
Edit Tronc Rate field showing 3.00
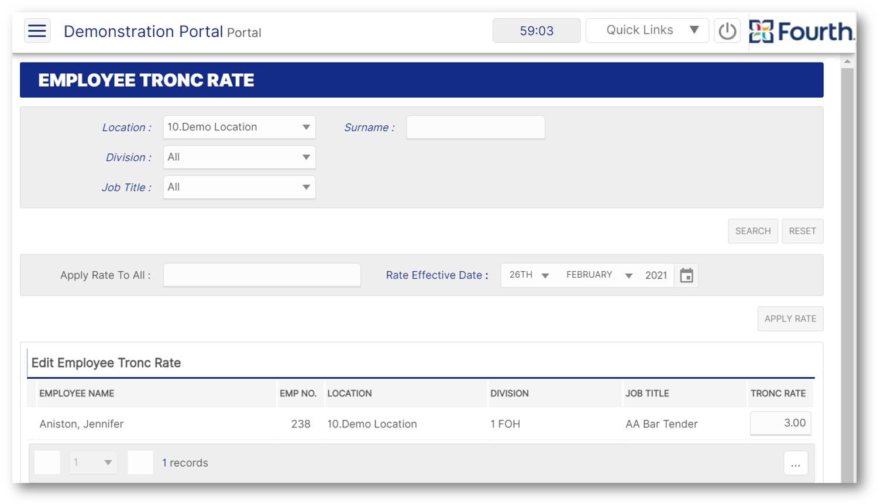(781, 423)
